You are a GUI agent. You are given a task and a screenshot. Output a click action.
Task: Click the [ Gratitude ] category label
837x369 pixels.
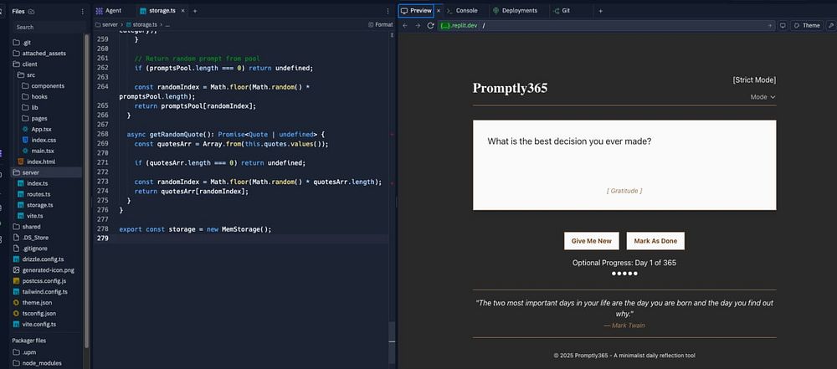(x=624, y=191)
